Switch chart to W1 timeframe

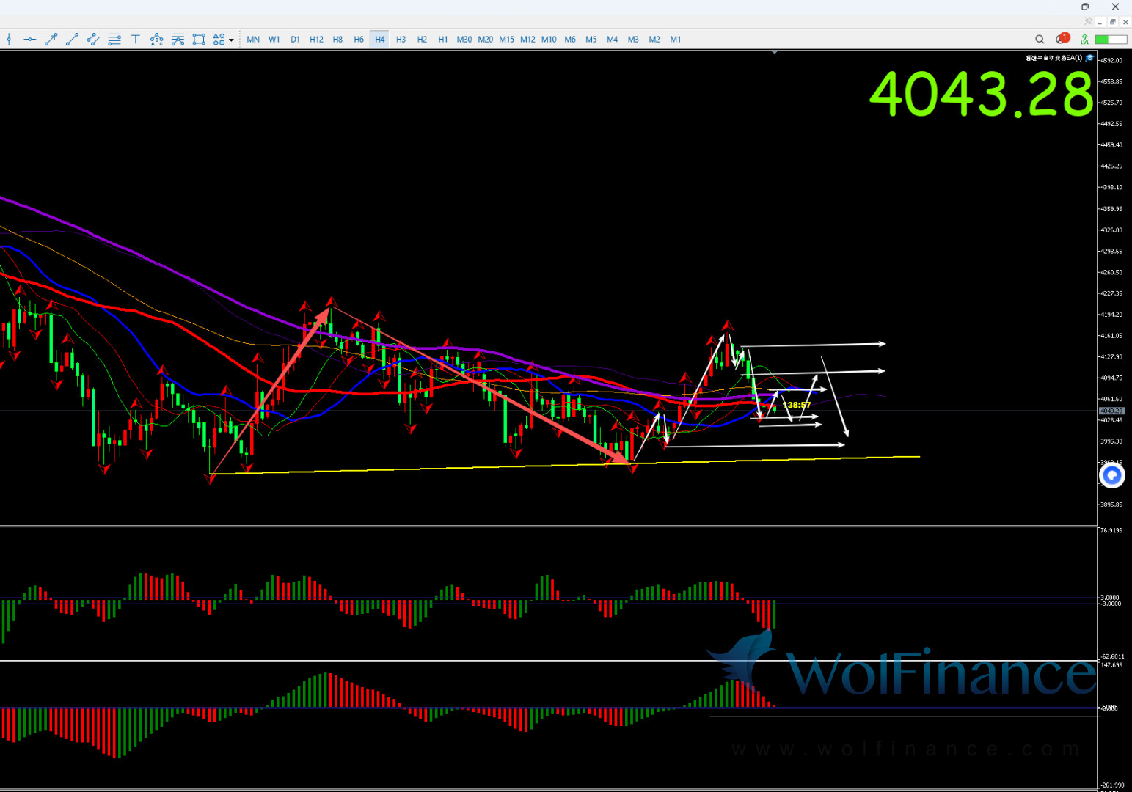[274, 40]
